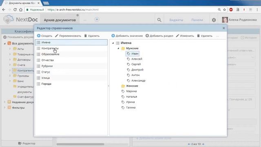Expand the Фильтры node in the background tree
The image size is (261, 147).
pyautogui.click(x=4, y=107)
